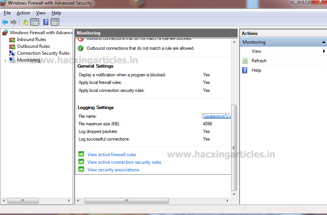Viewport: 327px width, 215px height.
Task: Click the center pane vertical scrollbar up arrow
Action: pos(234,42)
